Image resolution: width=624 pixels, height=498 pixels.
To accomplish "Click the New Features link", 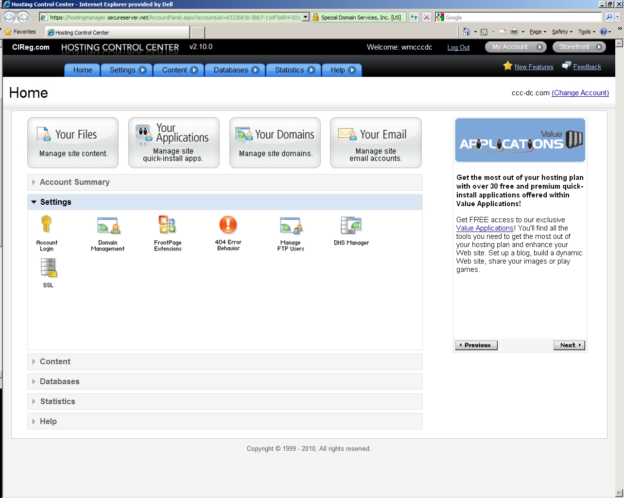I will point(534,67).
